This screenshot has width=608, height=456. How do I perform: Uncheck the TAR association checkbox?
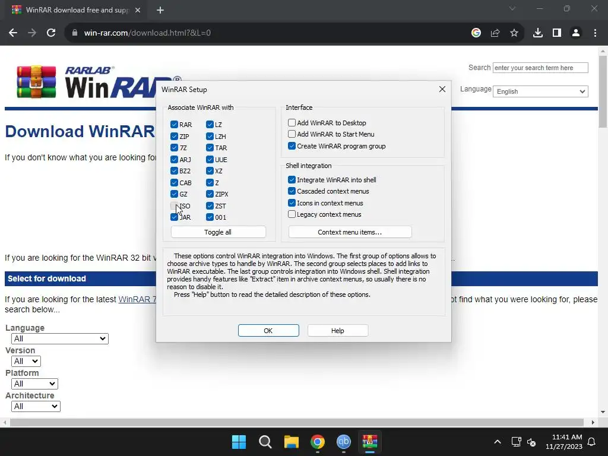click(210, 148)
